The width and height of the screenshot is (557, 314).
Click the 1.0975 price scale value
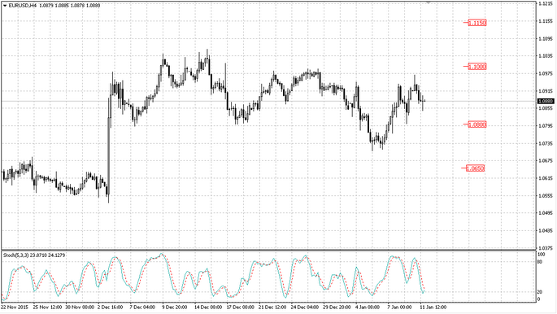pyautogui.click(x=546, y=73)
